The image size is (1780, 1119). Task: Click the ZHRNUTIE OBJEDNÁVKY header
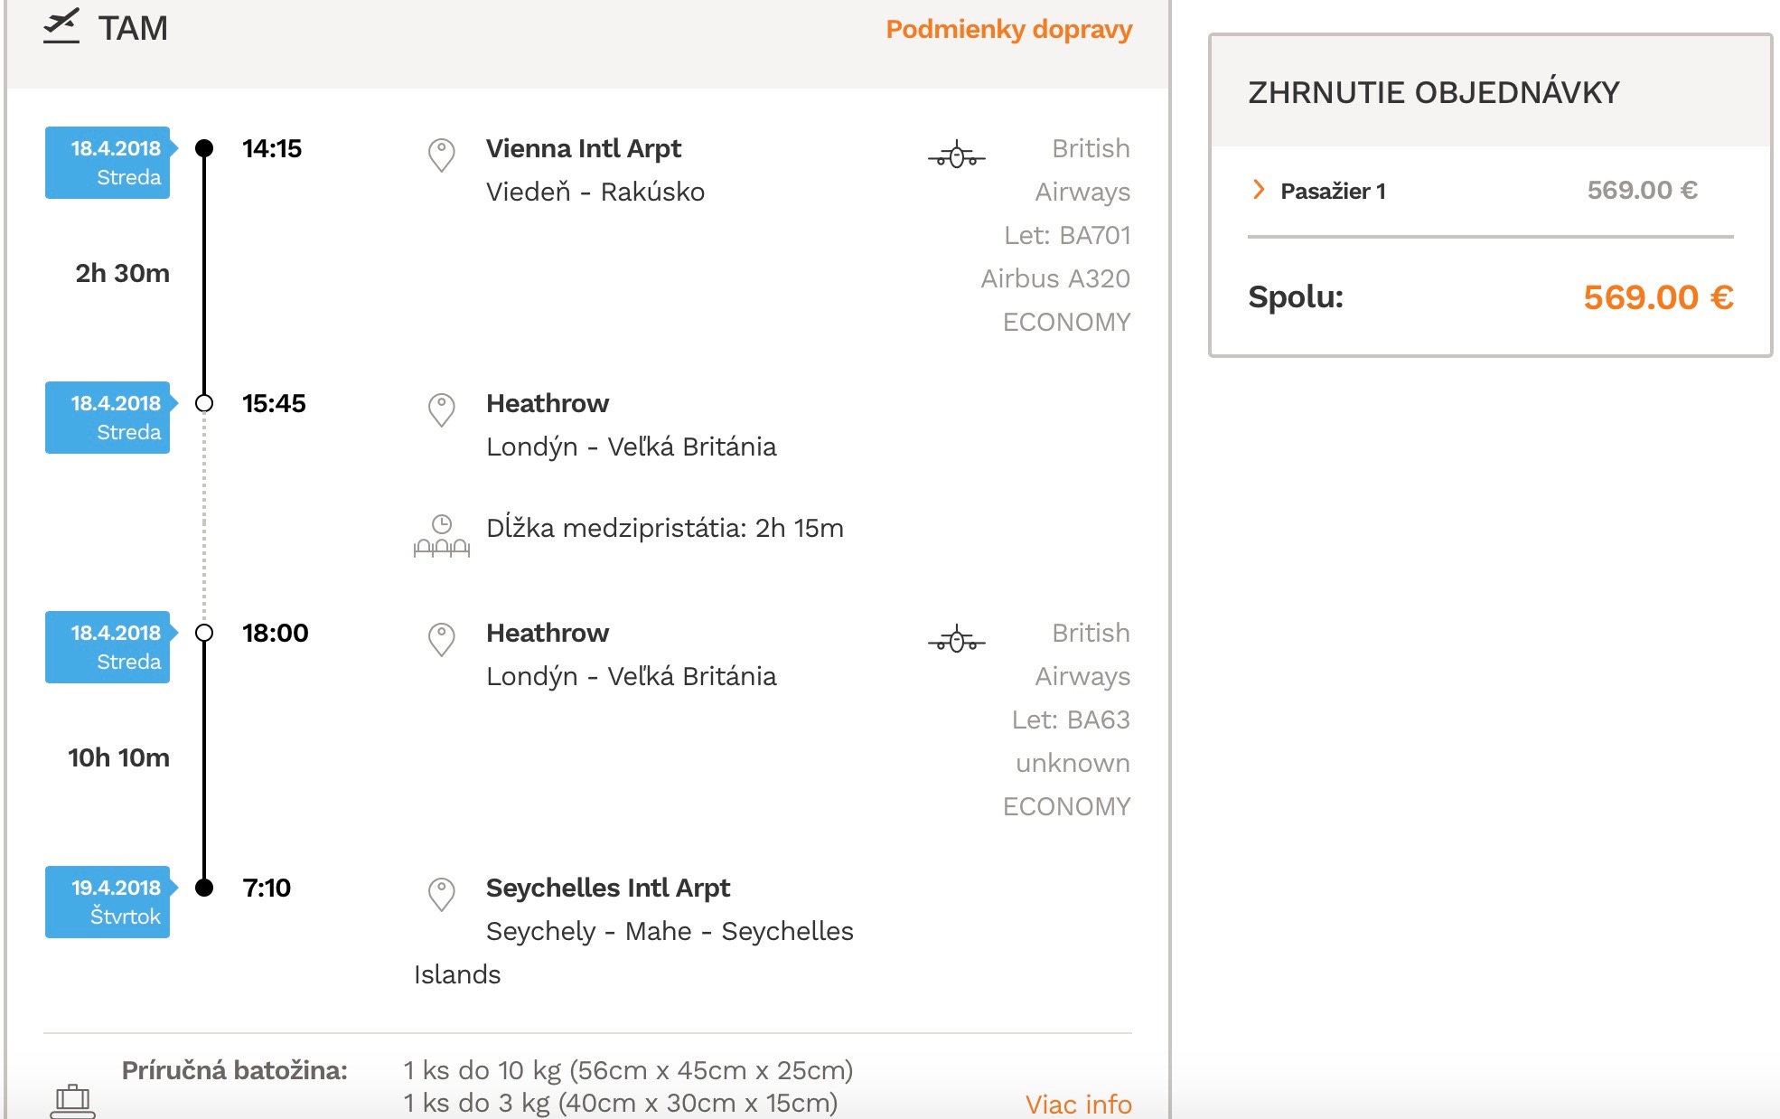click(1434, 92)
